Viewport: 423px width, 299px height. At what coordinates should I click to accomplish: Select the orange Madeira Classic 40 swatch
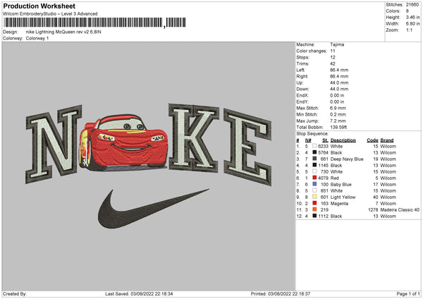pyautogui.click(x=315, y=209)
